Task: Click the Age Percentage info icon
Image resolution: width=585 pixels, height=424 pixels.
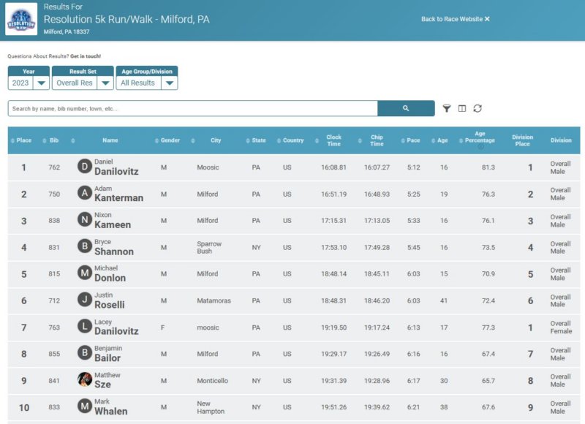Action: click(480, 147)
